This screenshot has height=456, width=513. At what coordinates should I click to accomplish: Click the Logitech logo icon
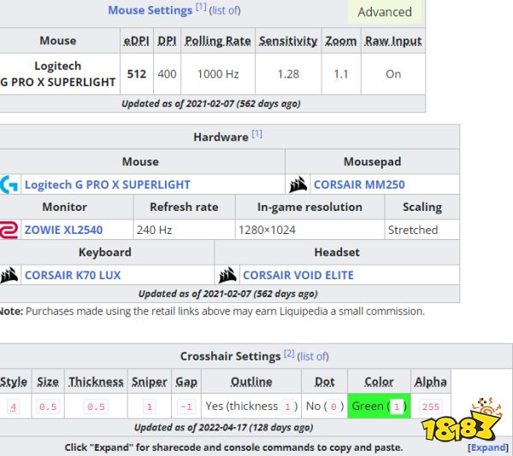9,184
